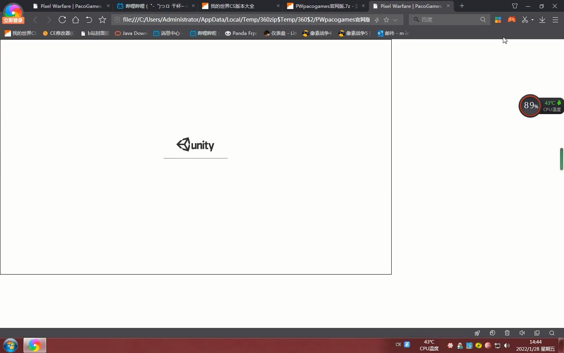Open the 像素战争5 bookmark
The height and width of the screenshot is (353, 564).
click(354, 33)
